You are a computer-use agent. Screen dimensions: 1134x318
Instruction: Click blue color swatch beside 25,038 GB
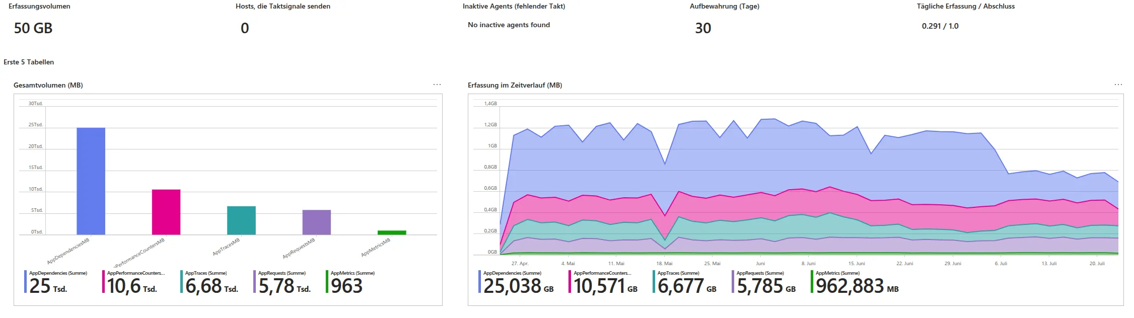click(x=479, y=282)
